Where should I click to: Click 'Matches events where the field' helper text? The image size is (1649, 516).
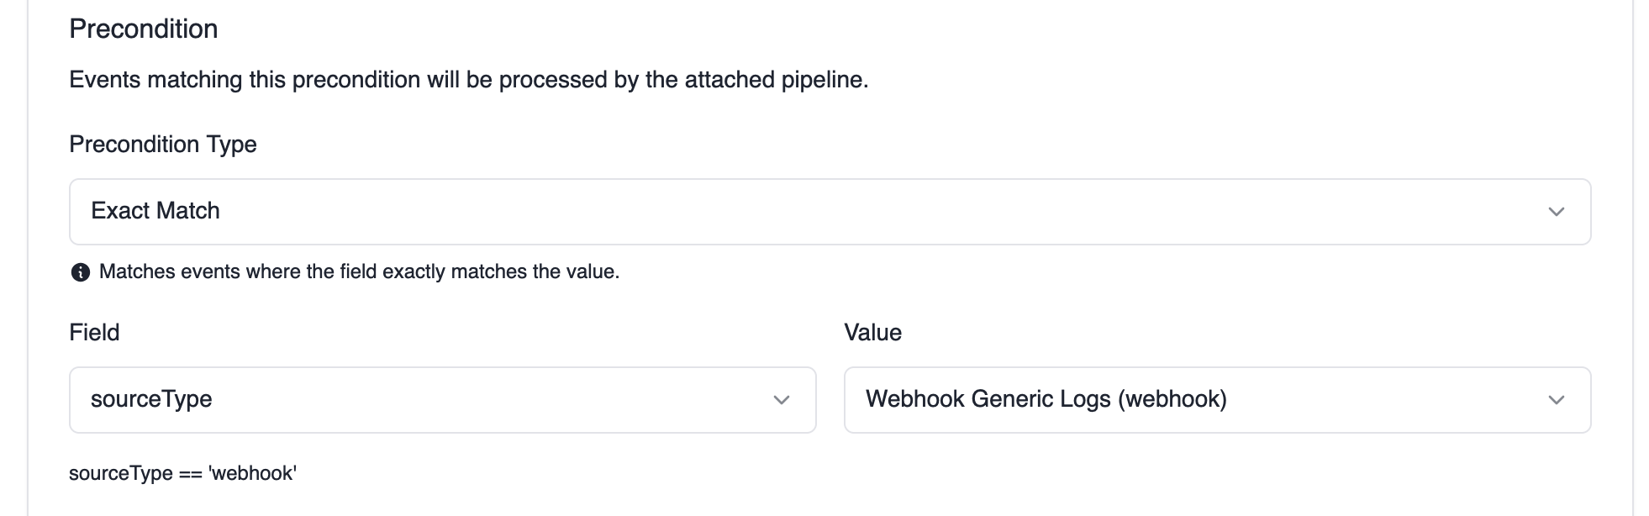[359, 272]
